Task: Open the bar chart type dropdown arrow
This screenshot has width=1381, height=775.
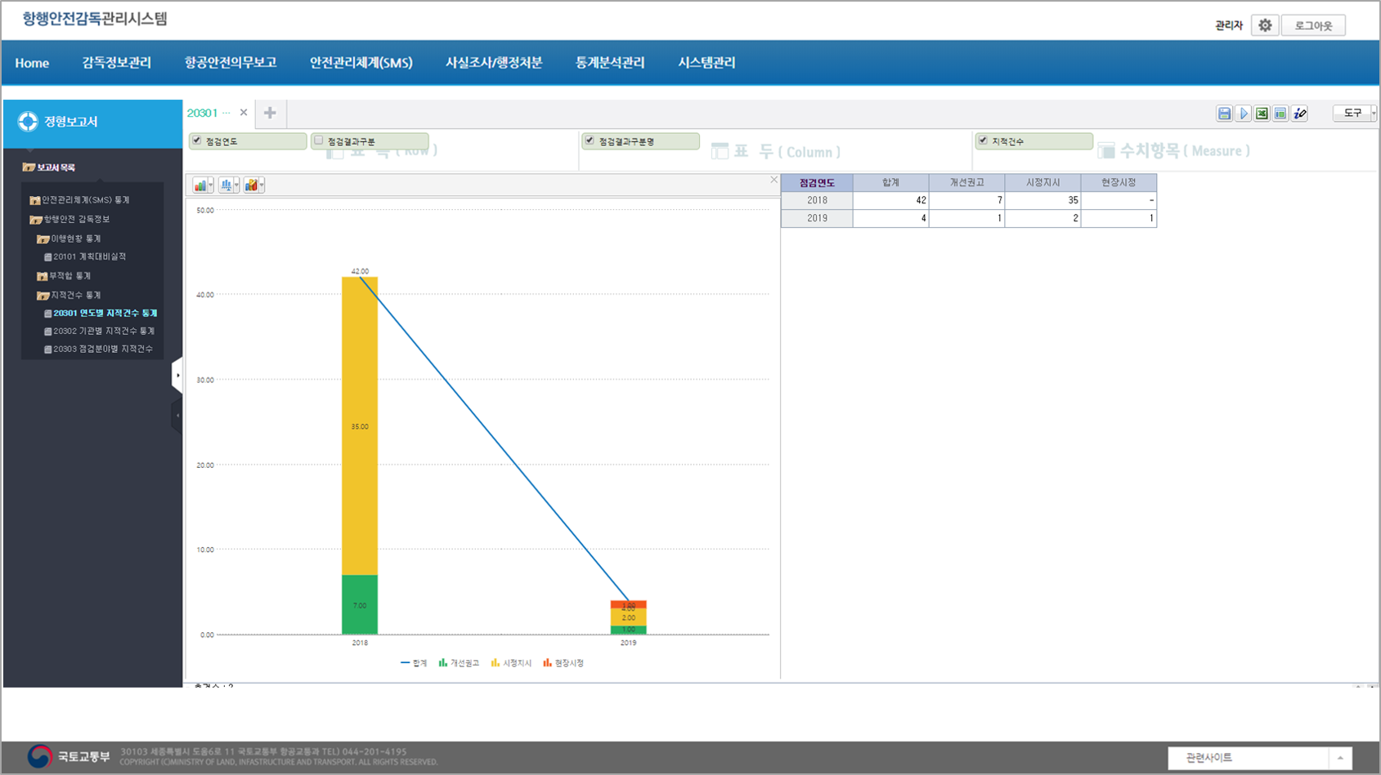Action: [x=211, y=185]
